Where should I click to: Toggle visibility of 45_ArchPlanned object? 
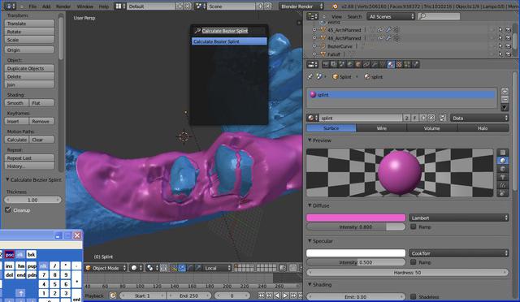point(492,30)
